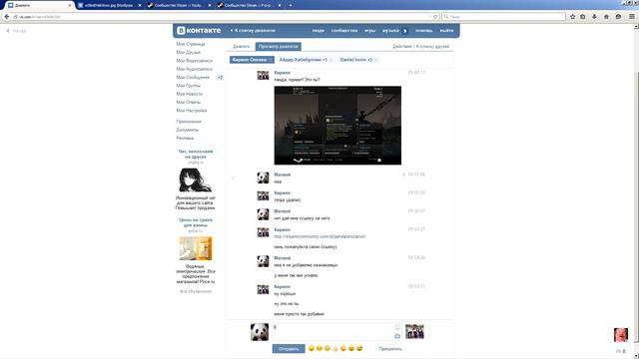Screen dimensions: 639x359
Task: Open the Диалоги tab
Action: (242, 47)
